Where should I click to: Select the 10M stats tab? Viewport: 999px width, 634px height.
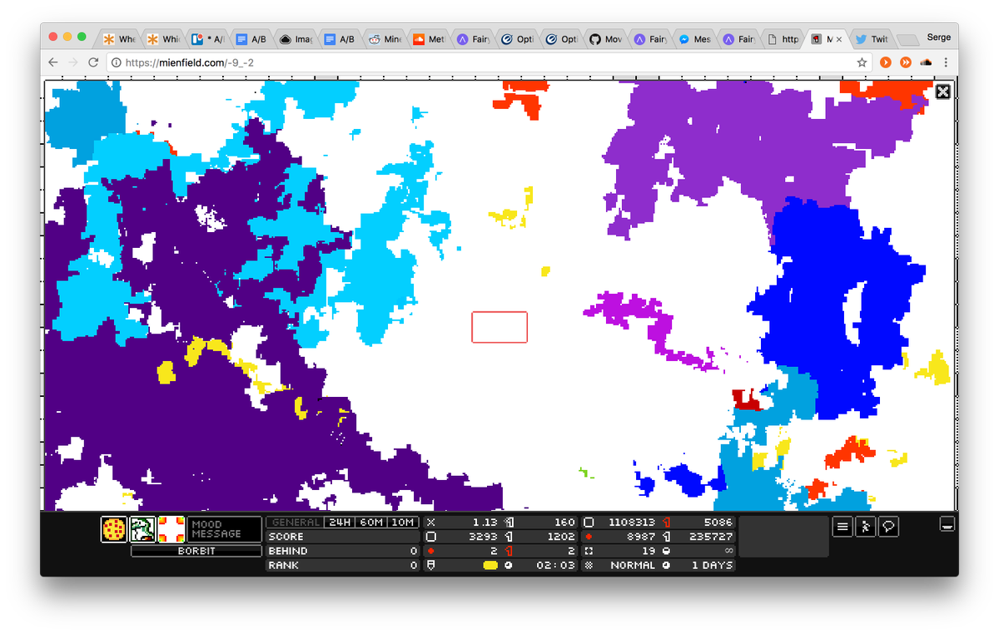coord(402,523)
